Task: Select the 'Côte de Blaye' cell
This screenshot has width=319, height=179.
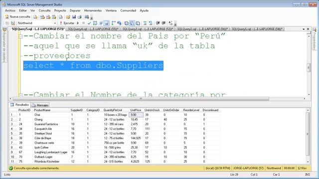Action: (51, 138)
